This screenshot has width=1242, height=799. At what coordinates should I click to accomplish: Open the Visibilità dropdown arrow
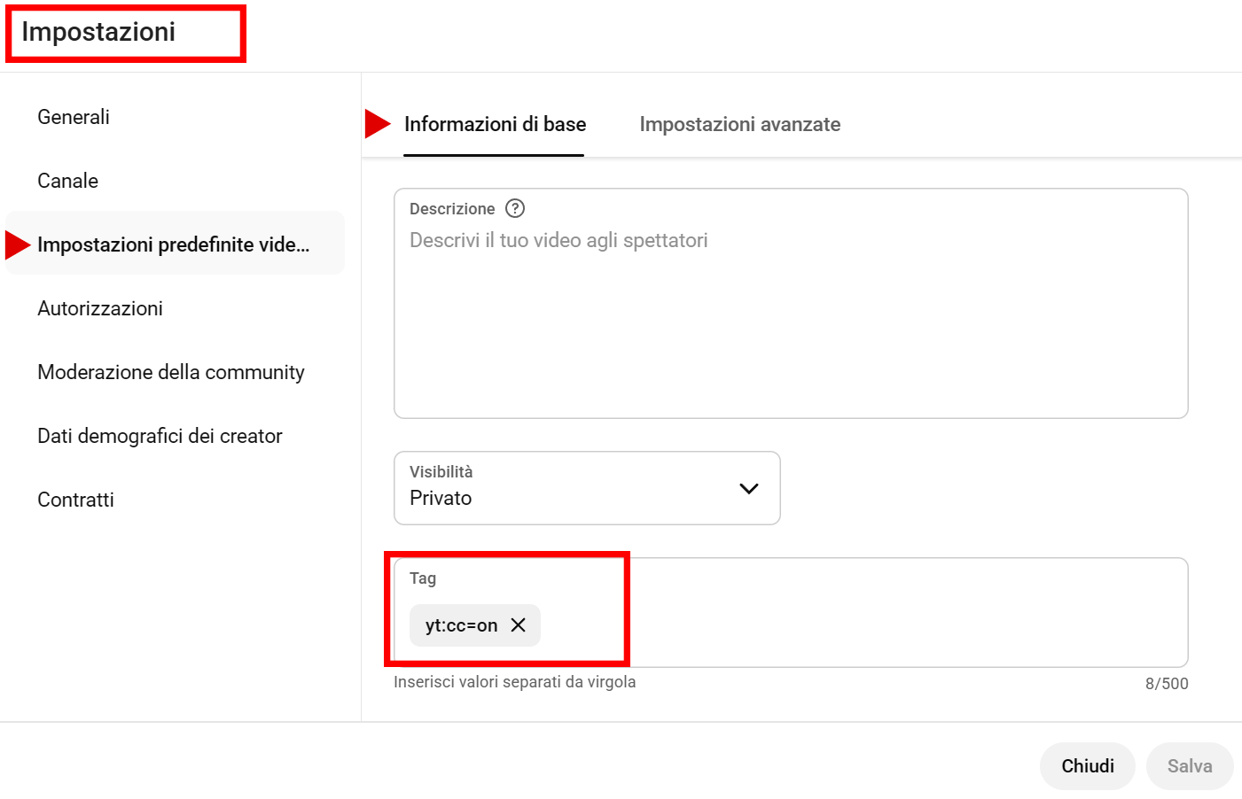[x=749, y=488]
